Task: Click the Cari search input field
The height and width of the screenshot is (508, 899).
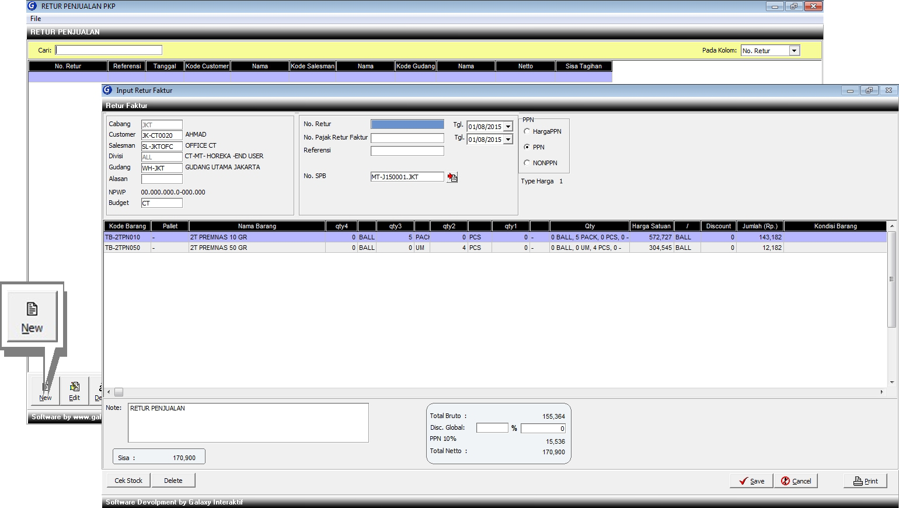Action: point(109,50)
